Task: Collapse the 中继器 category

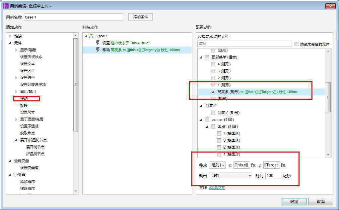Action: 10,175
